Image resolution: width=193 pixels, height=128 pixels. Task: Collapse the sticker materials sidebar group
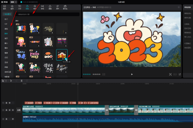click(7, 14)
